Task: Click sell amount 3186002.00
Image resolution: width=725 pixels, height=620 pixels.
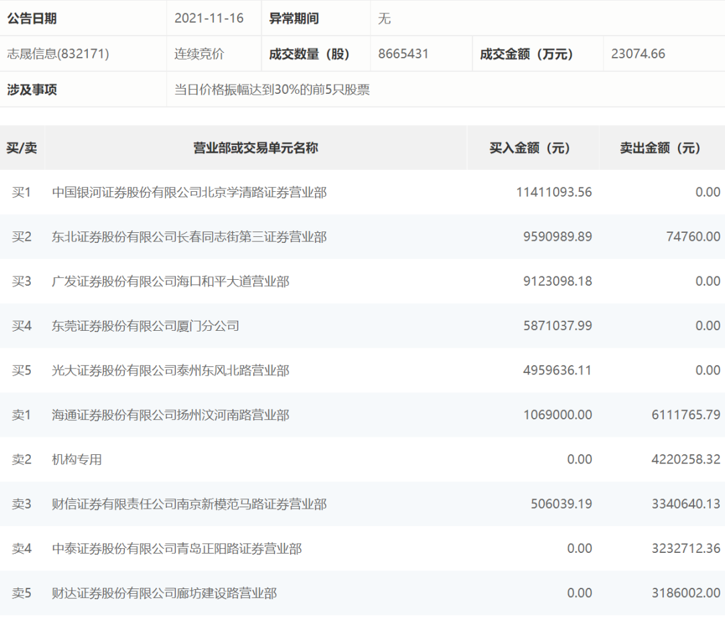Action: 686,593
